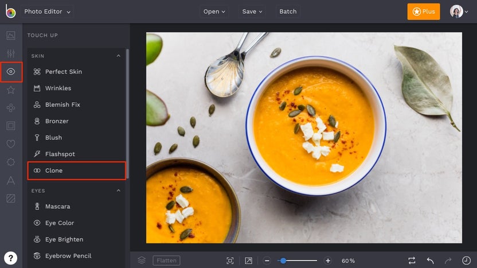Click the Batch button
Image resolution: width=477 pixels, height=268 pixels.
click(x=288, y=11)
